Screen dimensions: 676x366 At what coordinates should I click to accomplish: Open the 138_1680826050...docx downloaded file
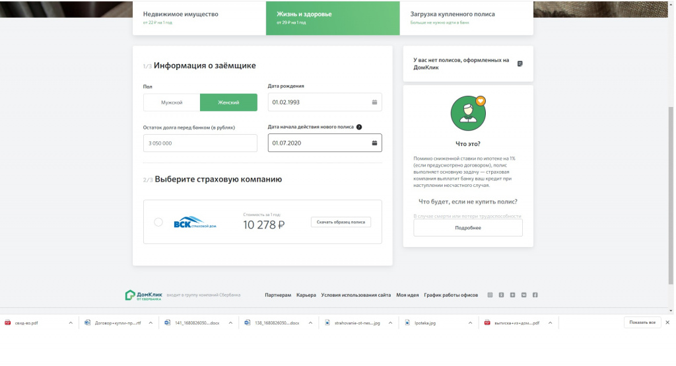point(277,323)
